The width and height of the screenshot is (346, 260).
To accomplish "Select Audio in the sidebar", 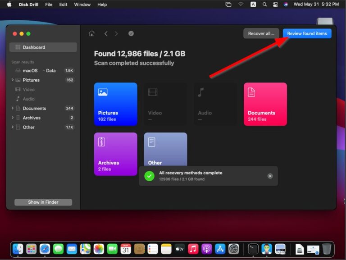I will [x=43, y=99].
